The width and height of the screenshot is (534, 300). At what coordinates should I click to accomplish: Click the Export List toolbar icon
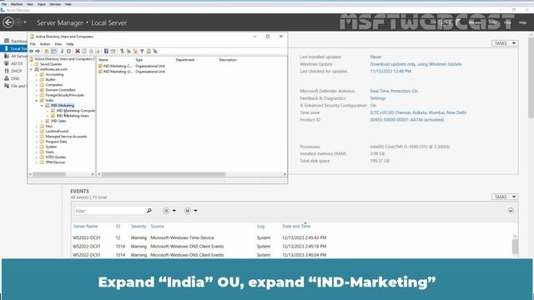(98, 51)
